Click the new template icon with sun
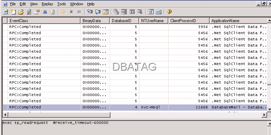 click(13, 12)
